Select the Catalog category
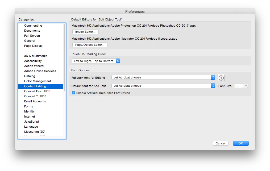Screen dimensions: 270x171 [41, 76]
